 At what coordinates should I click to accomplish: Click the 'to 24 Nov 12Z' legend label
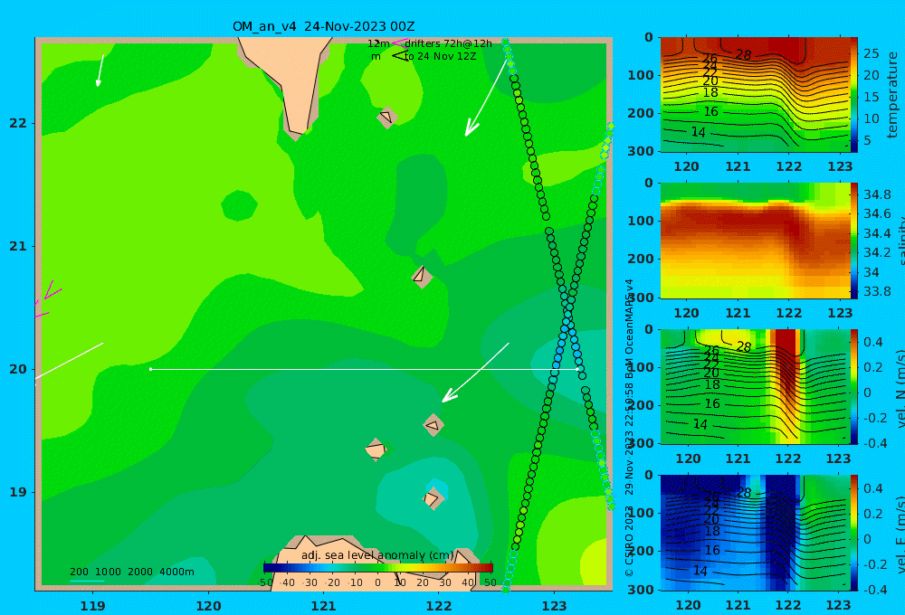click(x=441, y=57)
